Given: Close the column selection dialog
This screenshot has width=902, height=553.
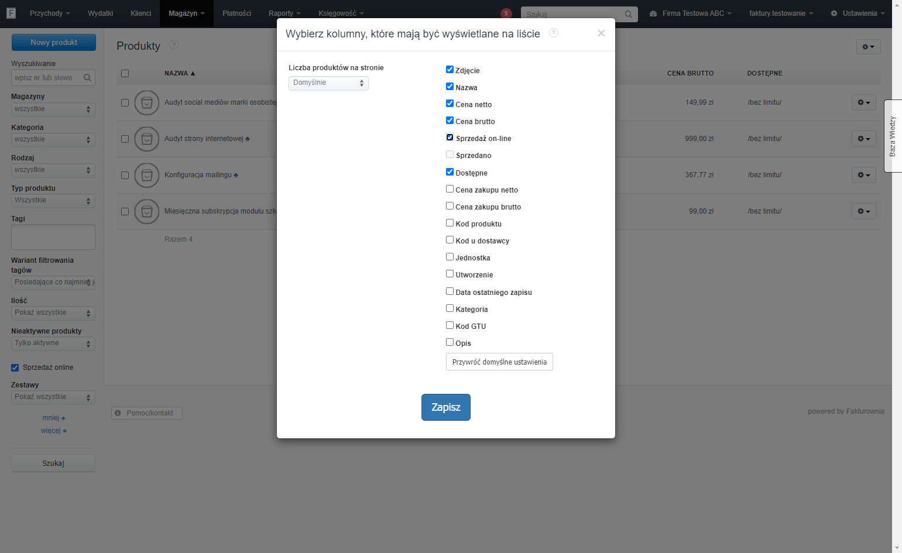Looking at the screenshot, I should coord(601,33).
